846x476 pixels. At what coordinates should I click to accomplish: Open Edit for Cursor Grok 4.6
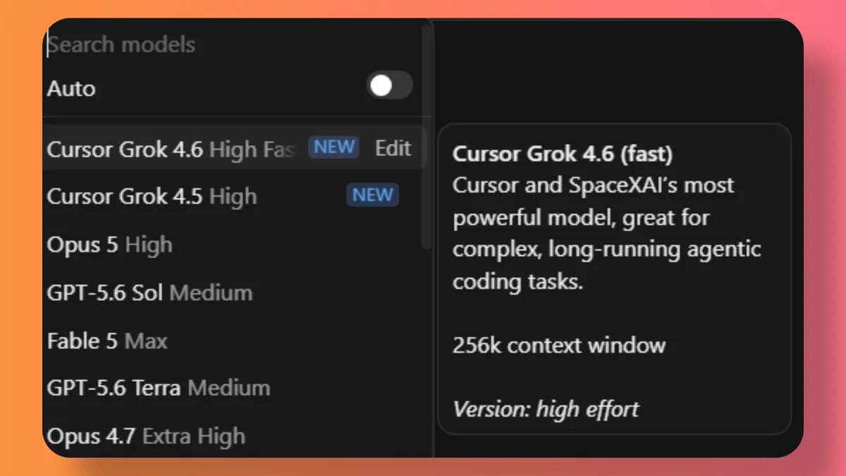click(x=393, y=148)
